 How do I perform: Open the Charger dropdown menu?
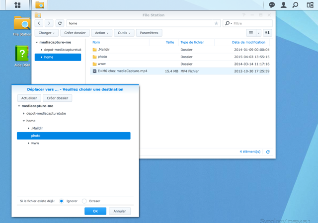coord(47,33)
